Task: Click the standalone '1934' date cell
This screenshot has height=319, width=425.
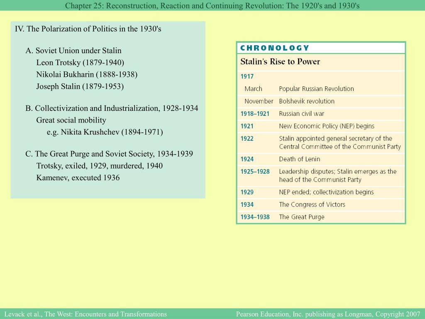Action: [x=247, y=205]
